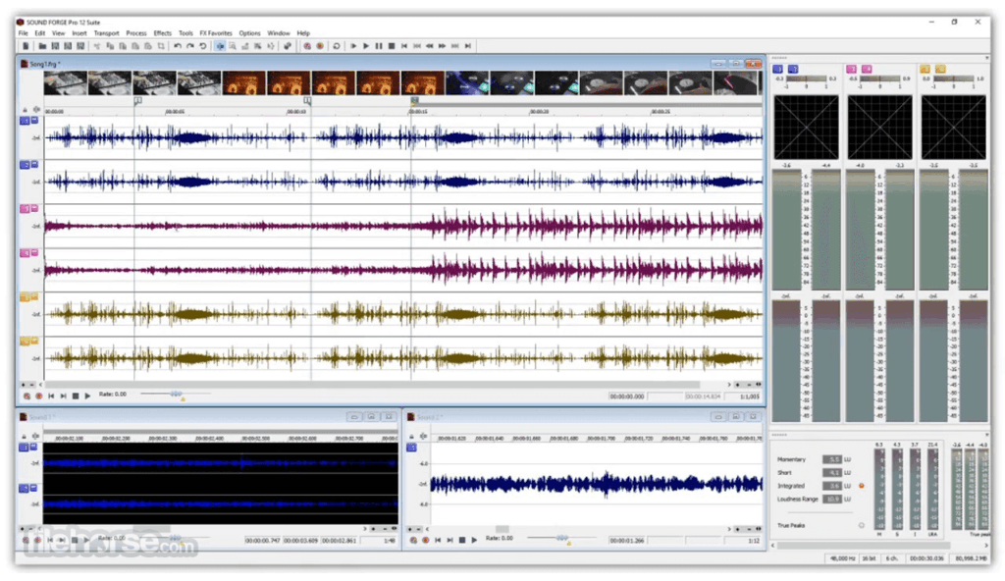
Task: Click the New file toolbar icon
Action: (x=26, y=45)
